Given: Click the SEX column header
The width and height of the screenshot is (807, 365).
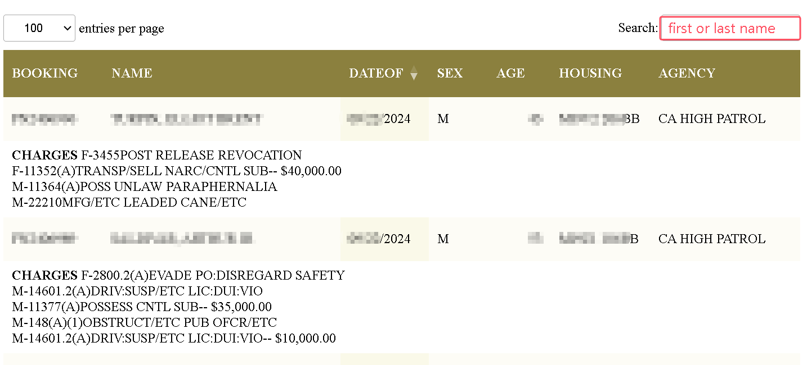Looking at the screenshot, I should click(x=450, y=74).
